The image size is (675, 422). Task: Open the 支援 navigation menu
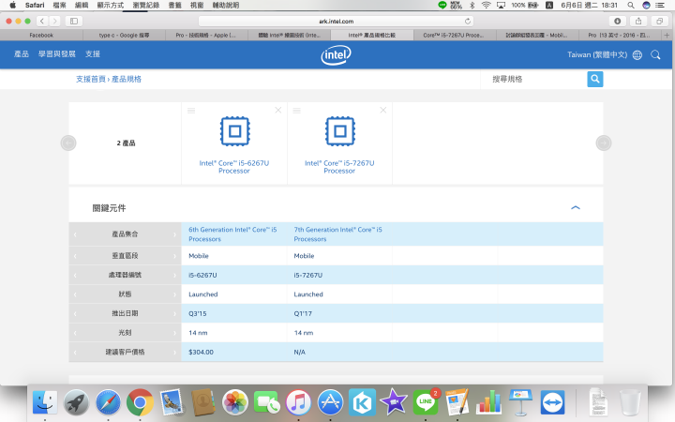93,53
